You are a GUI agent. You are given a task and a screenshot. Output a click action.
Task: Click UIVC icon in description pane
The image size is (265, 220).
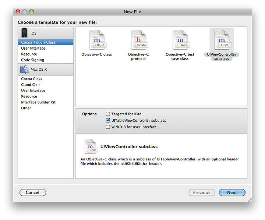click(91, 146)
